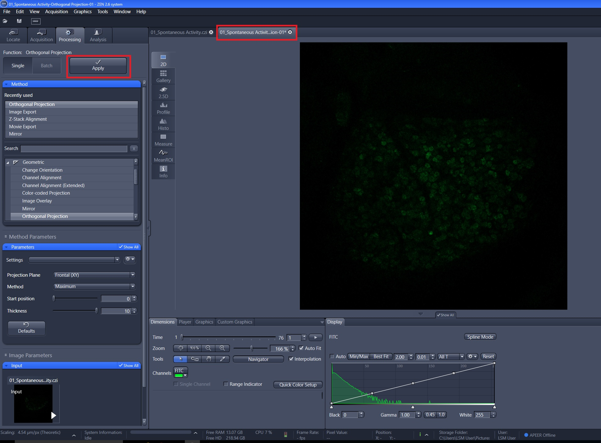Open the 2.5D view

point(163,92)
